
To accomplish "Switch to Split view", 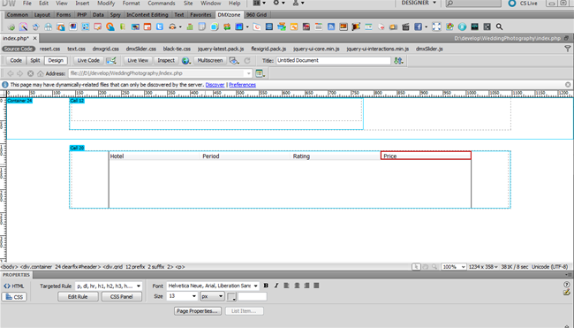I will (x=35, y=60).
